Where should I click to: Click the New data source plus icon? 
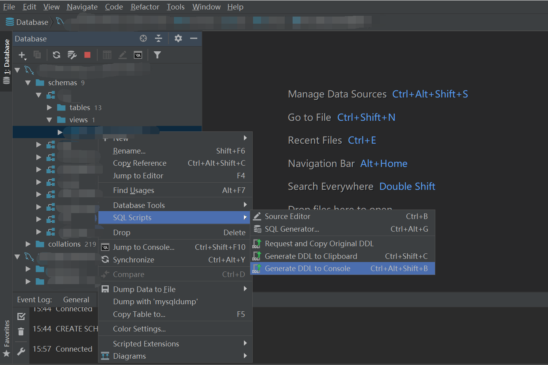22,55
